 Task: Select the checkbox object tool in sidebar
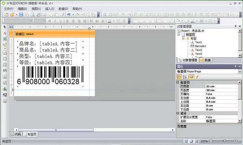coord(5,83)
